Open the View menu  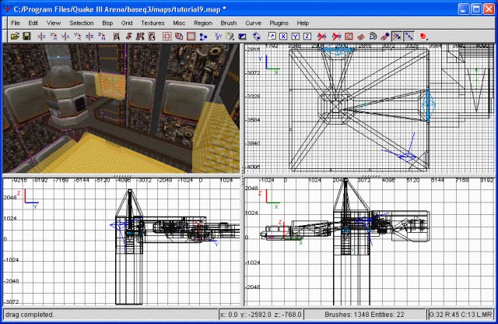(54, 23)
